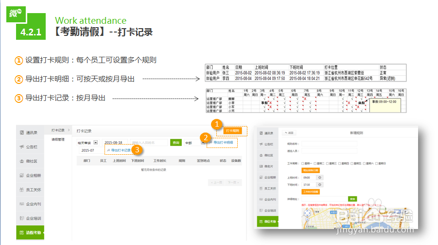Click the 详细地址 address input field
Viewport: 438px width, 245px height.
click(x=325, y=199)
